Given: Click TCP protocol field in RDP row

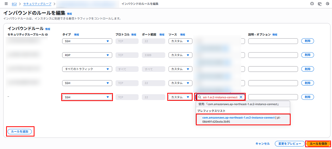Looking at the screenshot, I should pos(127,55).
